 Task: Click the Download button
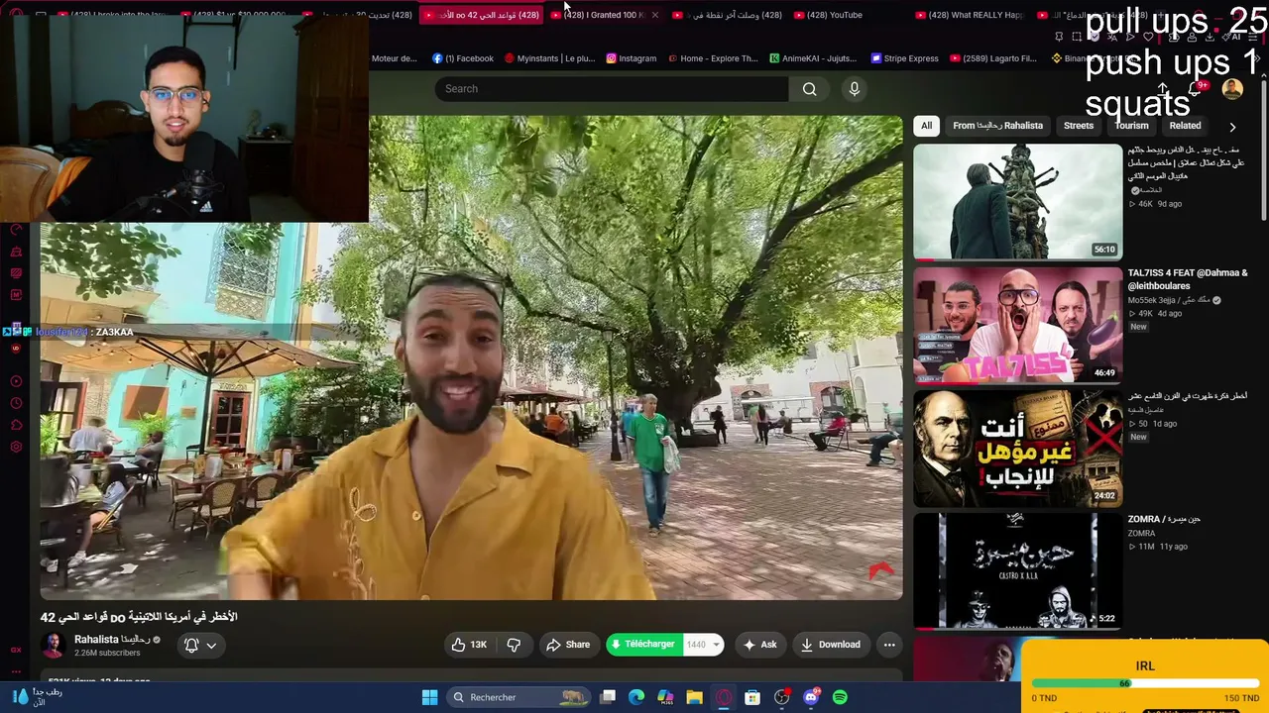pyautogui.click(x=831, y=645)
